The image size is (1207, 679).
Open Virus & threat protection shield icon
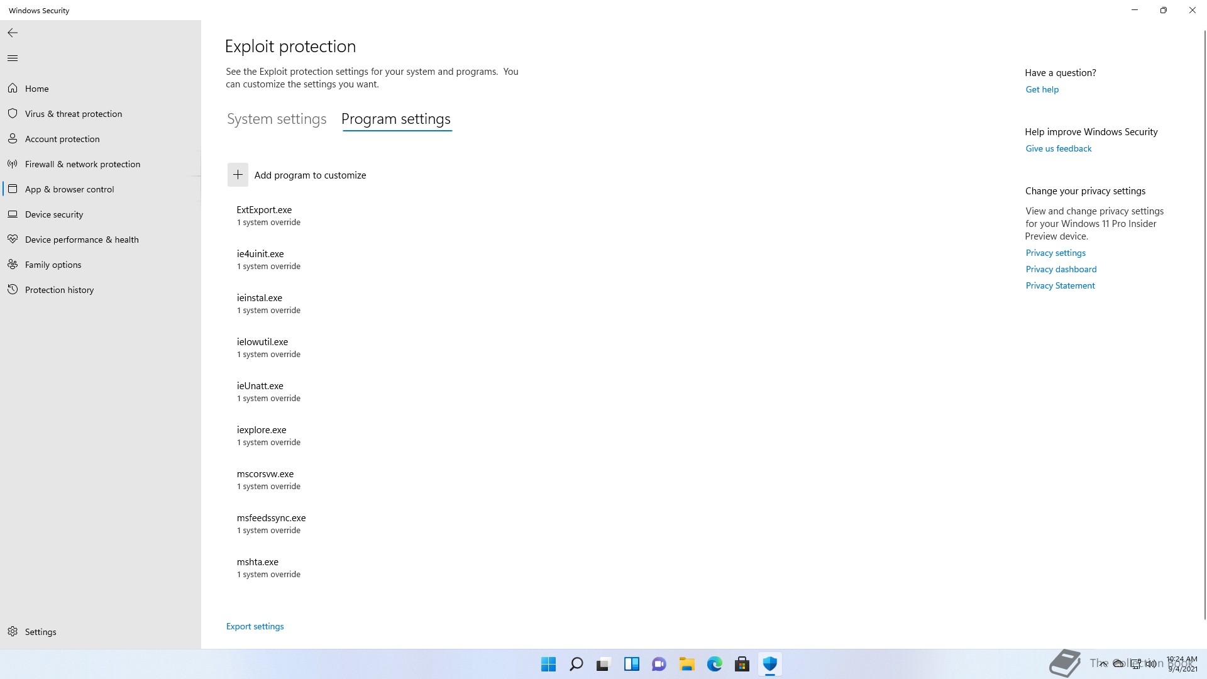click(x=13, y=114)
